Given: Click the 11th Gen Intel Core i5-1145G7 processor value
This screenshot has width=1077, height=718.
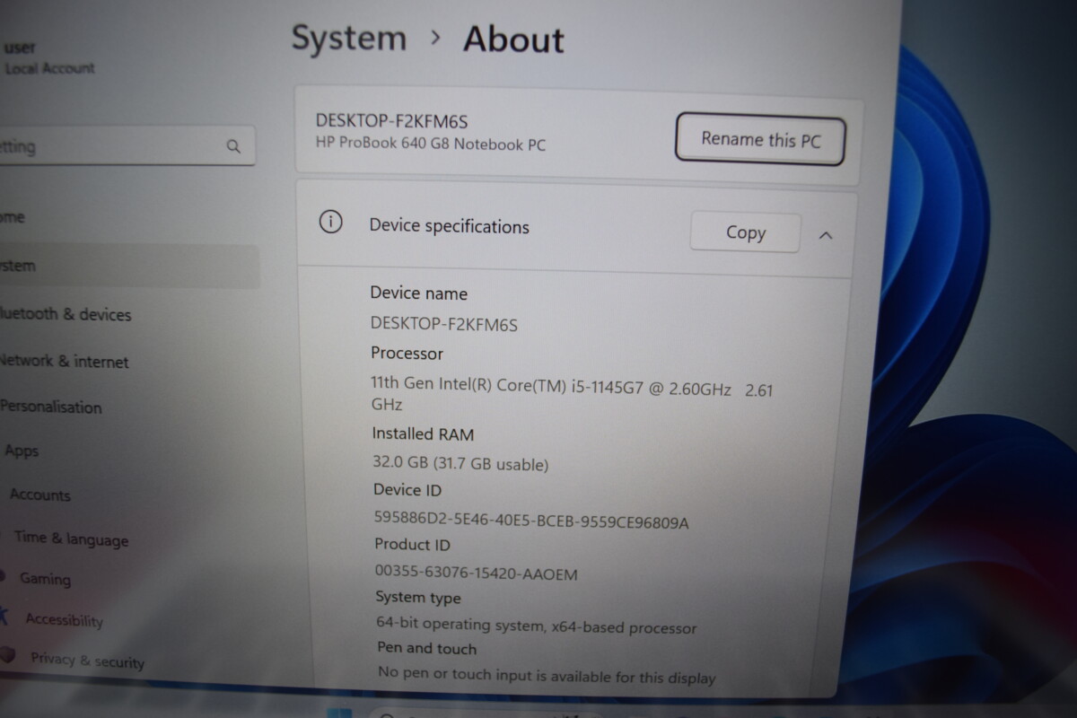Looking at the screenshot, I should (x=572, y=396).
